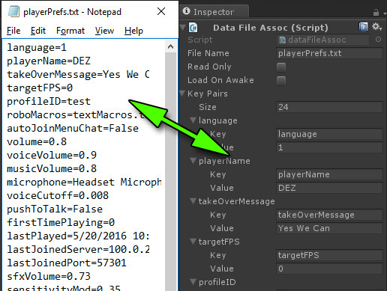Viewport: 387px width, 291px height.
Task: Click the File Name label in Inspector
Action: [208, 53]
